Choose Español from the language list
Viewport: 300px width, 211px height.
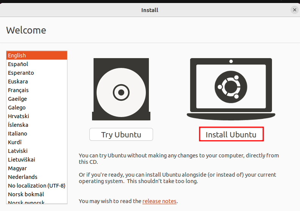click(x=18, y=64)
